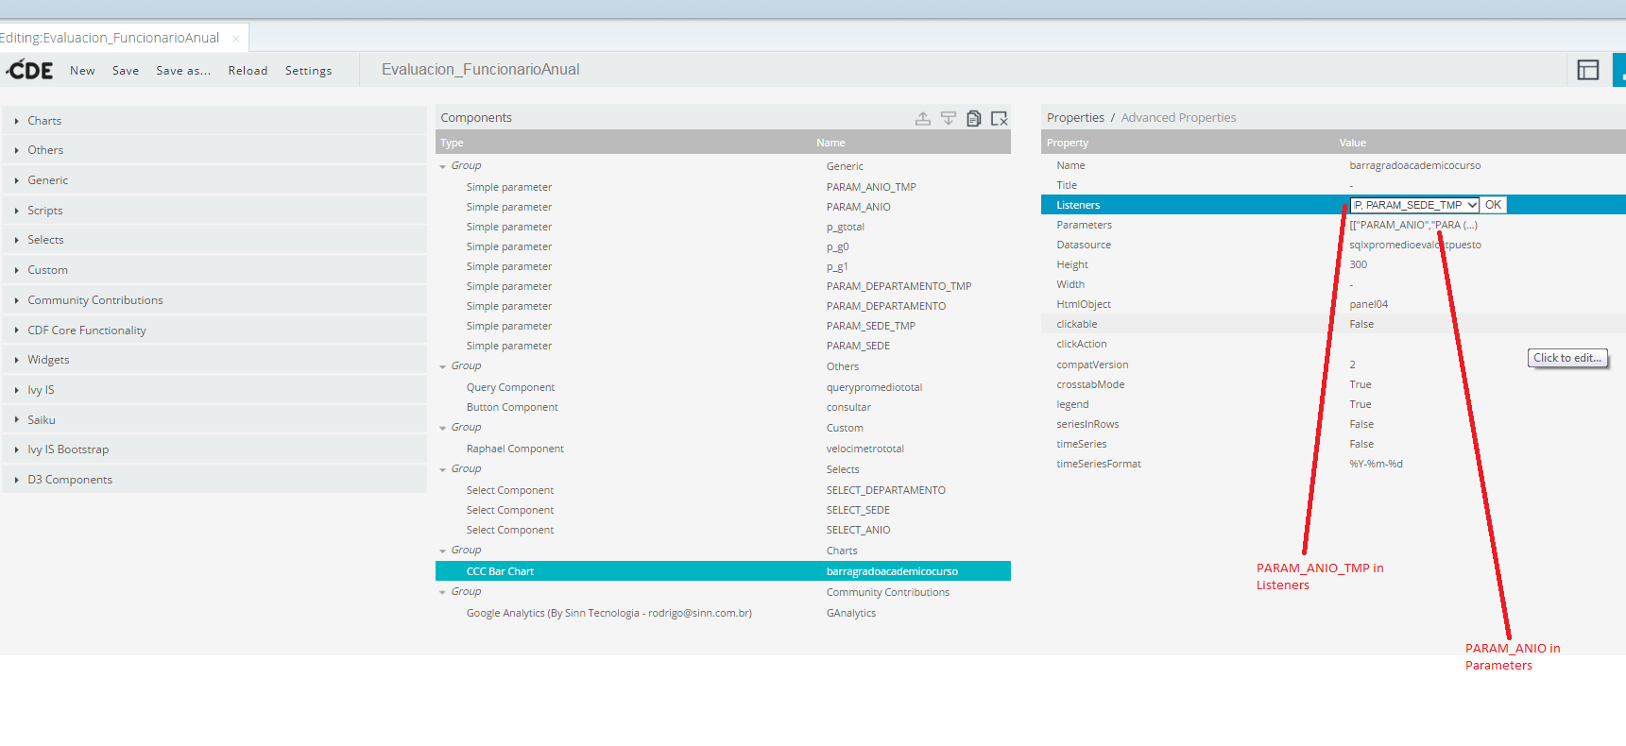Collapse the Community Contributions group in Components
The width and height of the screenshot is (1626, 746).
[442, 592]
